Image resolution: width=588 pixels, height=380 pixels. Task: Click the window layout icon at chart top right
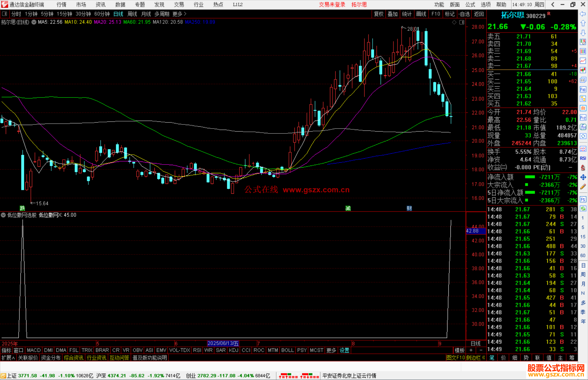point(462,22)
